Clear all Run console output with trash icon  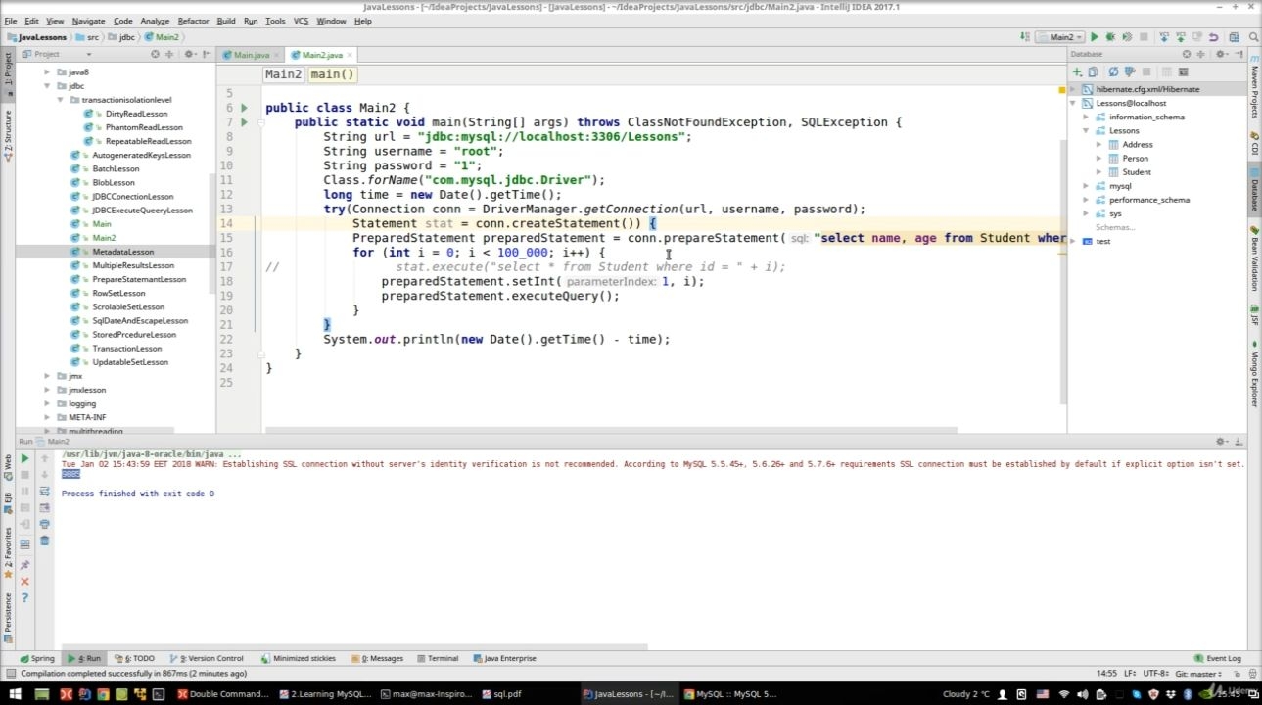(x=45, y=540)
